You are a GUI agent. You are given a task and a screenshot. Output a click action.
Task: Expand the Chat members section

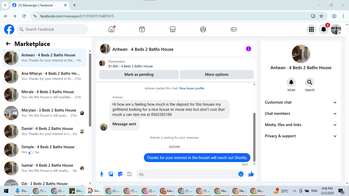pyautogui.click(x=301, y=114)
